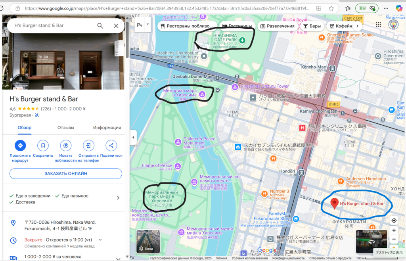
Task: Click the Поделиться share icon
Action: tap(111, 146)
